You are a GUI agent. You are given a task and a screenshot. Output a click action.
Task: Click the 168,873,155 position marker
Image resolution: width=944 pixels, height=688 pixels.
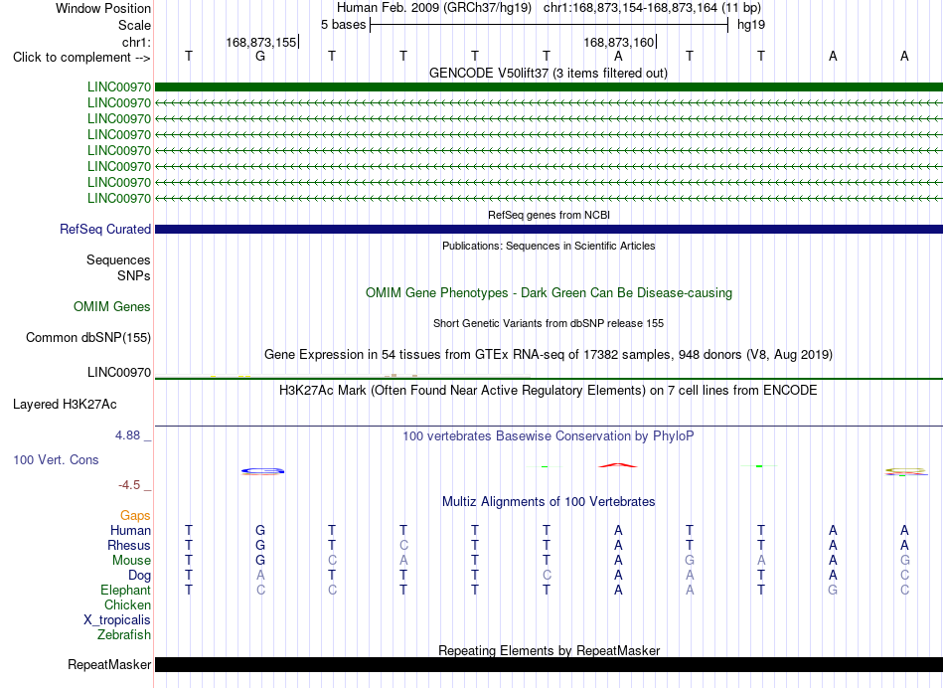click(261, 42)
